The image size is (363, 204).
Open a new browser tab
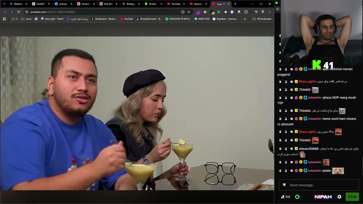[235, 4]
